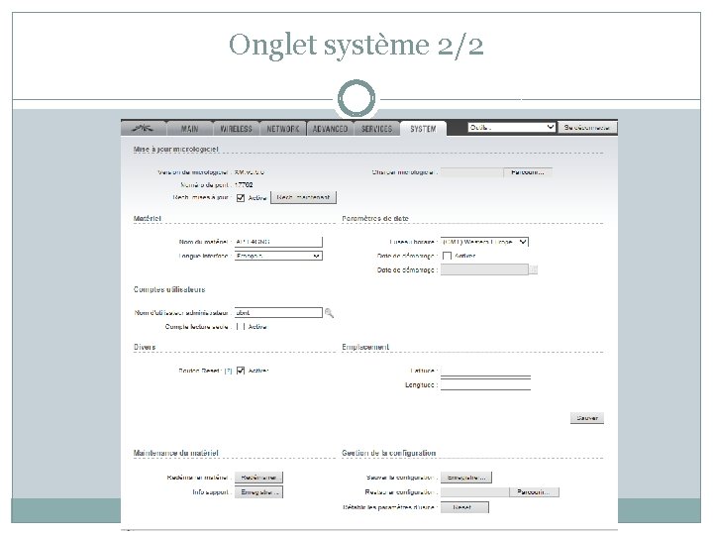
Task: Click Enregistrer for Info support
Action: click(x=258, y=492)
